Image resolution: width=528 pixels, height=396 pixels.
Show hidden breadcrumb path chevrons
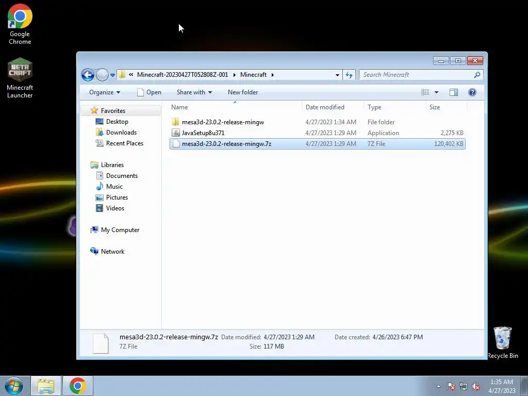click(x=131, y=75)
